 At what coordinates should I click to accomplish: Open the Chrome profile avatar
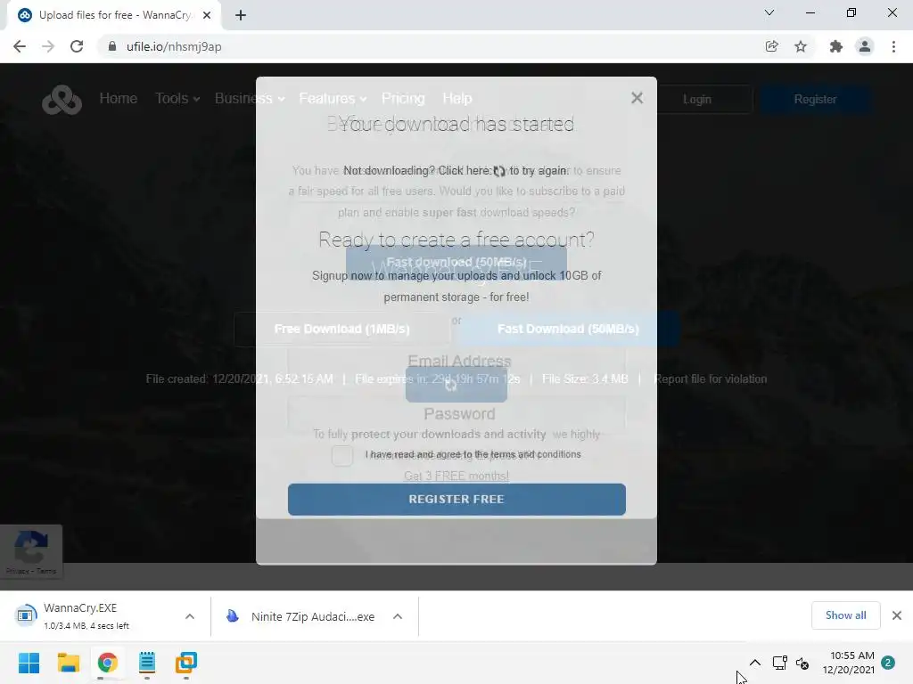pyautogui.click(x=865, y=46)
